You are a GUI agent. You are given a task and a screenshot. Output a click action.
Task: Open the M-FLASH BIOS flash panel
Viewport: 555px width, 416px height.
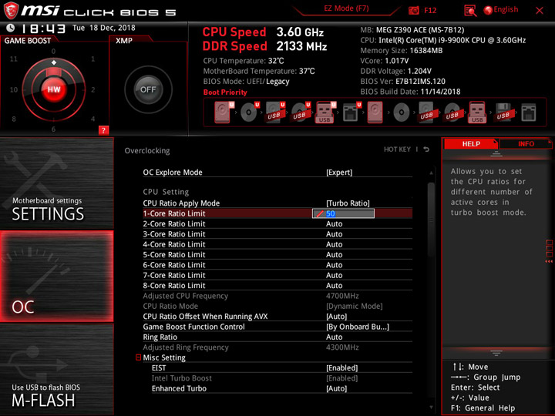[x=56, y=369]
